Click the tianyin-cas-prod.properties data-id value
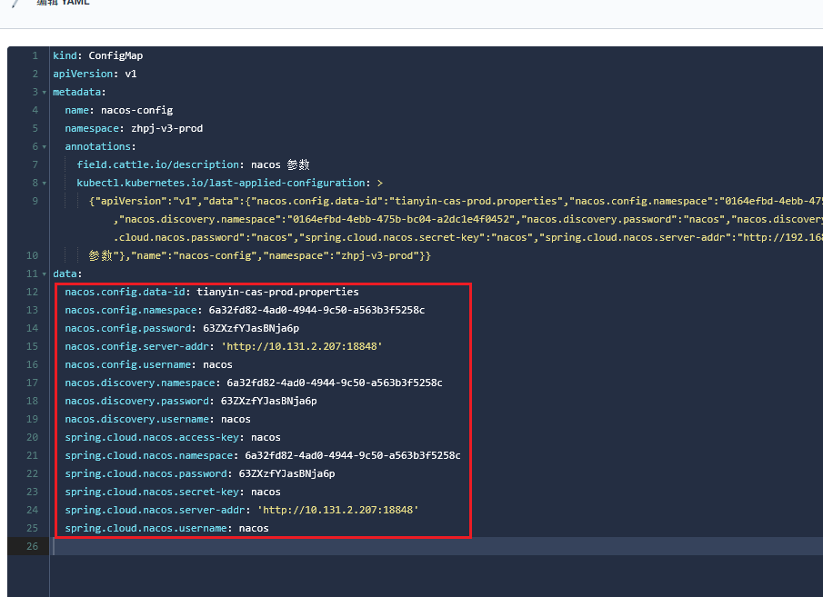This screenshot has height=597, width=823. pyautogui.click(x=277, y=292)
